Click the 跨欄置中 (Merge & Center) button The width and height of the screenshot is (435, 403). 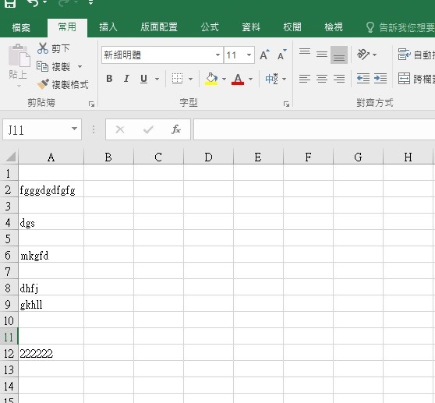pos(416,79)
